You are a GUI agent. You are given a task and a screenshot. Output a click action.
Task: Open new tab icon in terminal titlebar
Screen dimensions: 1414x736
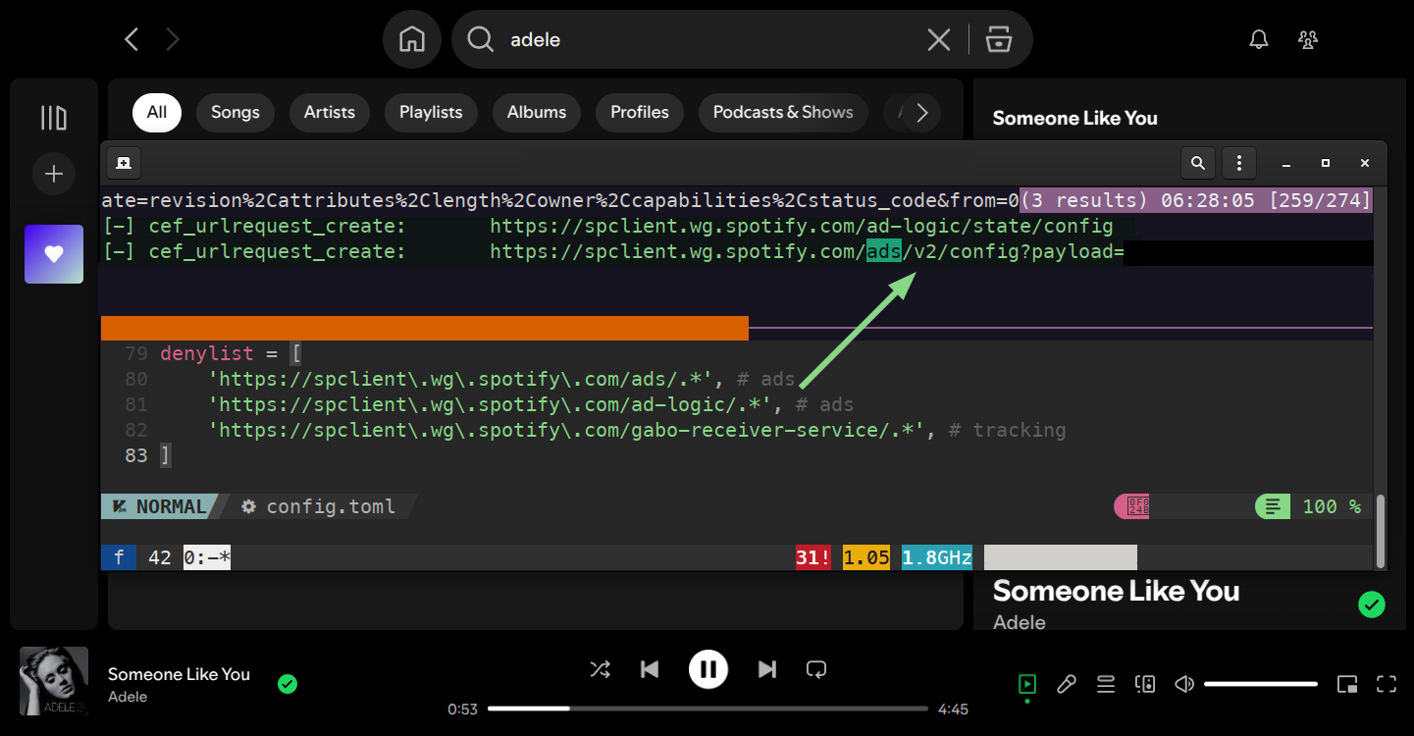point(124,163)
